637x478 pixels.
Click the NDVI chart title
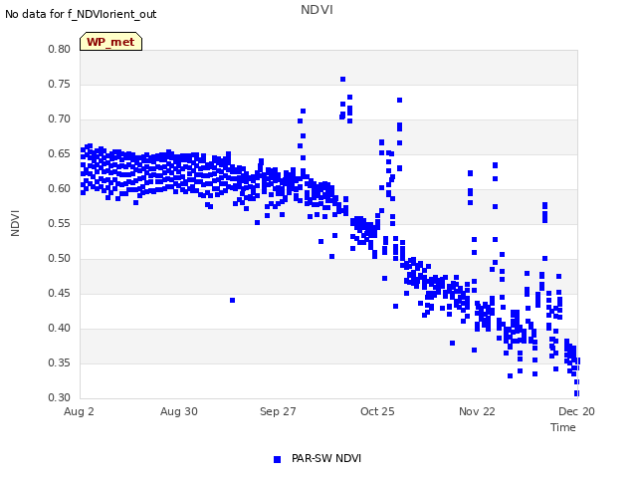click(317, 10)
